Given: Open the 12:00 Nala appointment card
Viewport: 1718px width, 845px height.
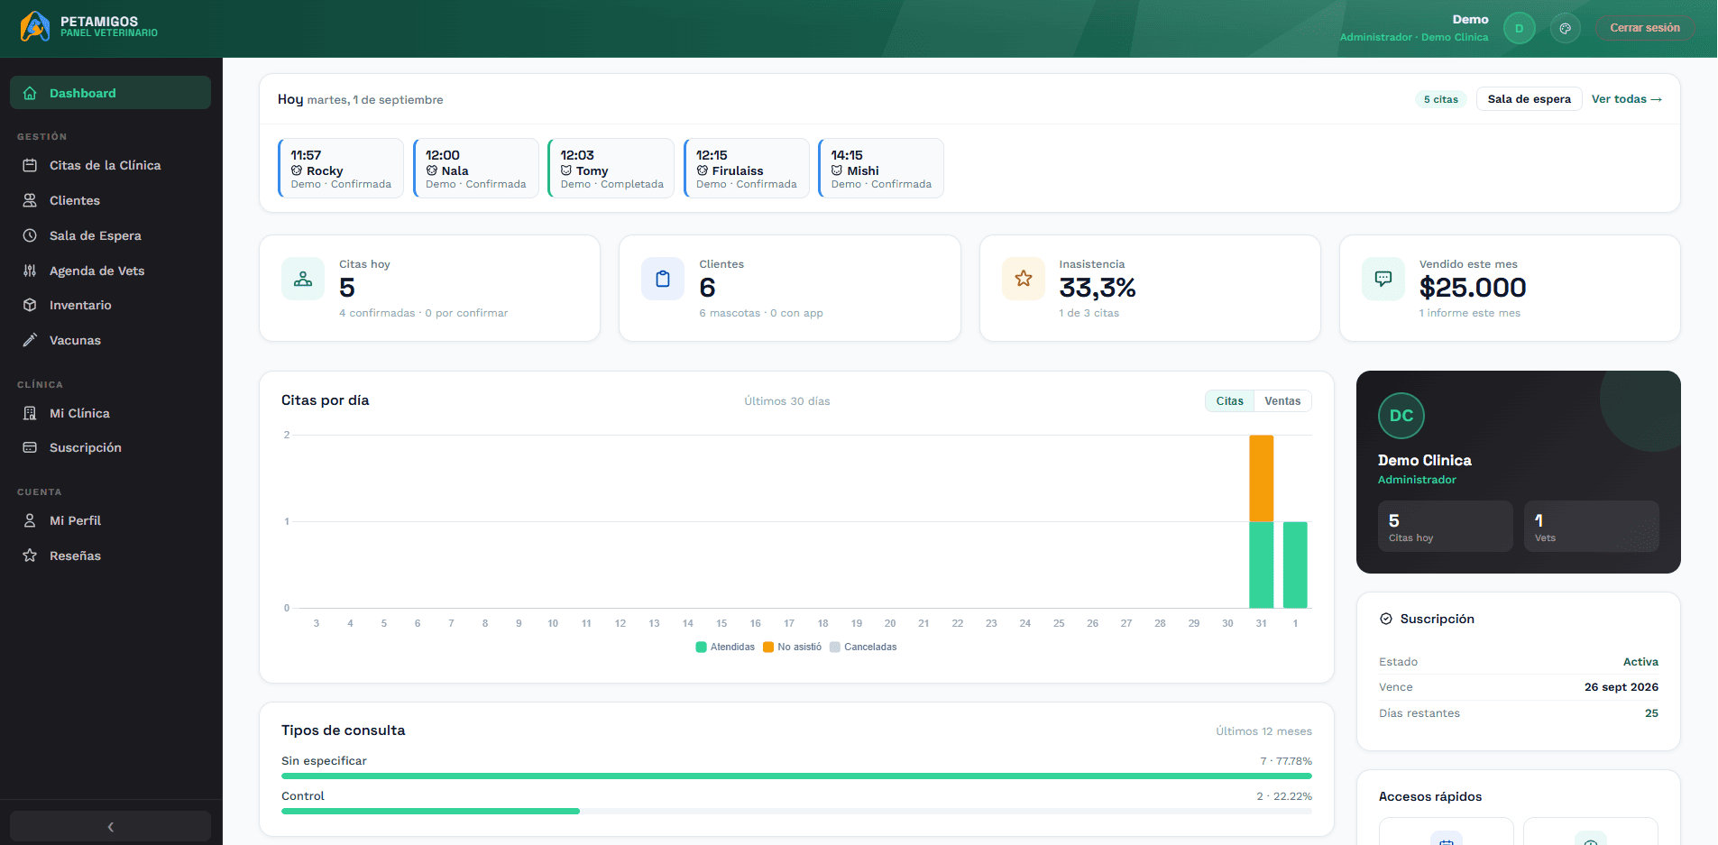Looking at the screenshot, I should 476,168.
